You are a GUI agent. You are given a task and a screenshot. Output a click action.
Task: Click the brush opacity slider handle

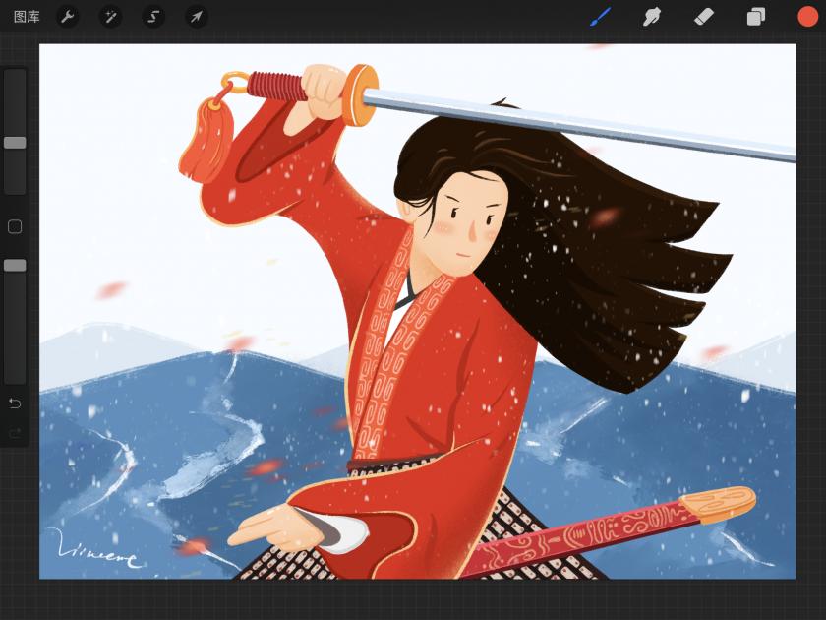[x=15, y=265]
